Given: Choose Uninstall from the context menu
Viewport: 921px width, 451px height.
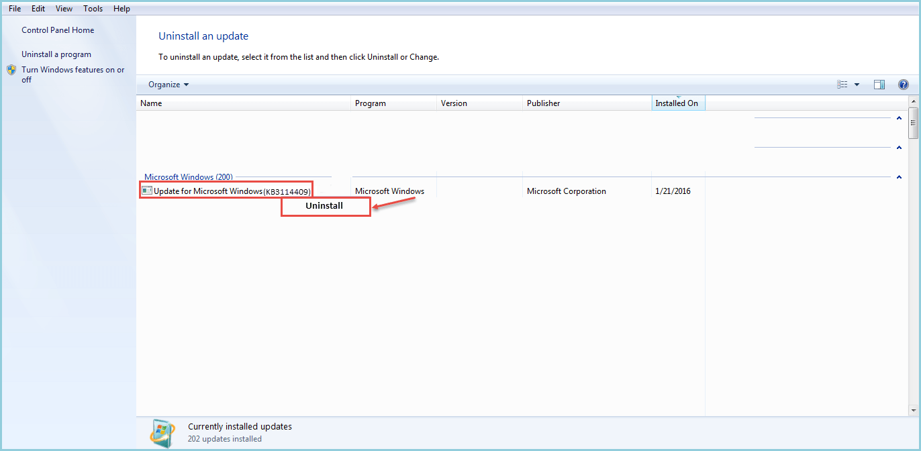Looking at the screenshot, I should coord(326,206).
